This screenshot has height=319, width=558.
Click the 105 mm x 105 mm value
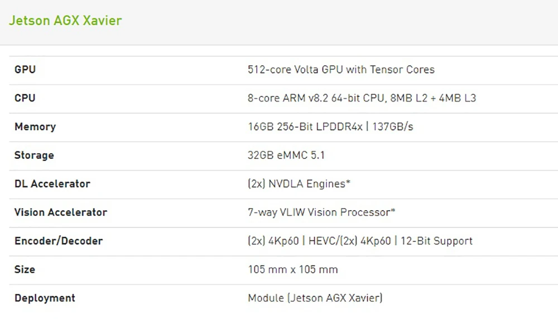(293, 269)
